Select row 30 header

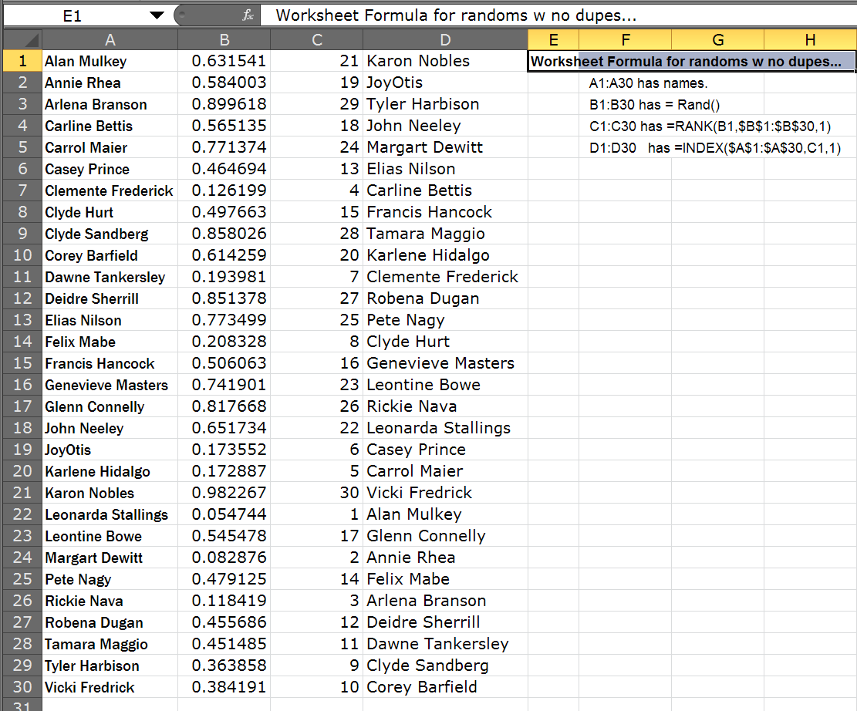click(x=23, y=687)
